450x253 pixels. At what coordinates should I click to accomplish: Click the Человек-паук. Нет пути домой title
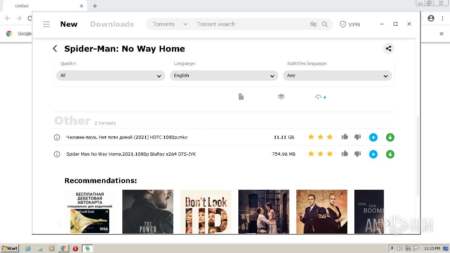coord(127,137)
